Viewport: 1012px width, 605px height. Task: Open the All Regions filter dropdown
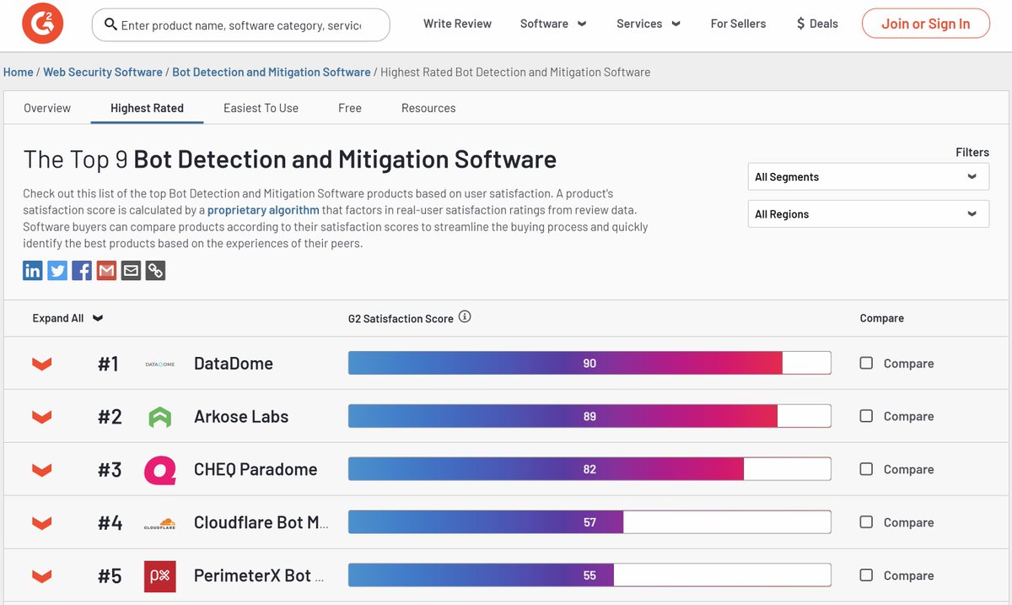[x=869, y=214]
